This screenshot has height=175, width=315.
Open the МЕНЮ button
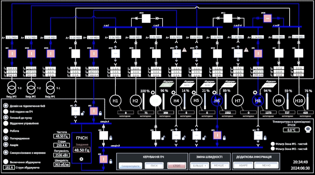click(266, 165)
